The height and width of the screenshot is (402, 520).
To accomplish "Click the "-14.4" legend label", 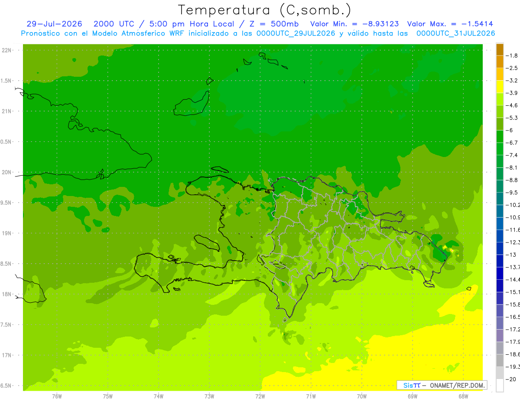I will pos(513,280).
